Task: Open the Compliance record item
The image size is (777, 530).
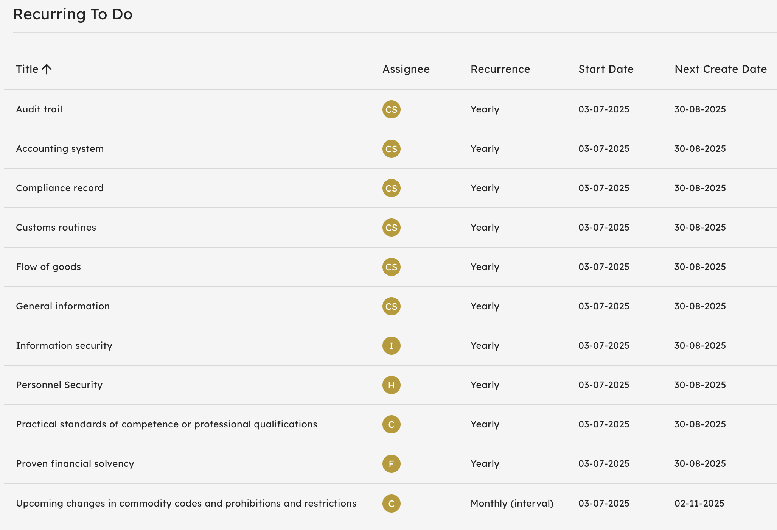Action: pos(59,188)
